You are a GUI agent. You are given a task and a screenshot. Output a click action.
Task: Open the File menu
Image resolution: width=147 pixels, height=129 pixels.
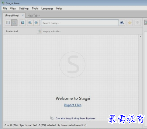pos(5,8)
